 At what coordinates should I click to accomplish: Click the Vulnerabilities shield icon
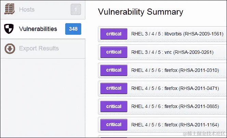9,29
